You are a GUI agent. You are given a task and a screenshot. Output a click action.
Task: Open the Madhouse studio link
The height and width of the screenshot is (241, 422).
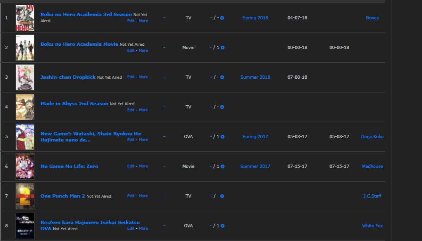coord(372,166)
